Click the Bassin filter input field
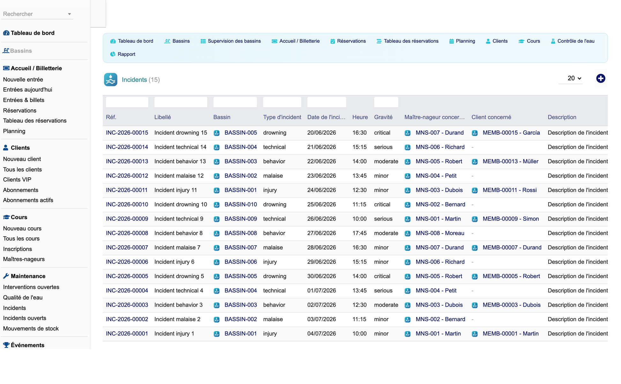Image resolution: width=621 pixels, height=384 pixels. pyautogui.click(x=235, y=102)
